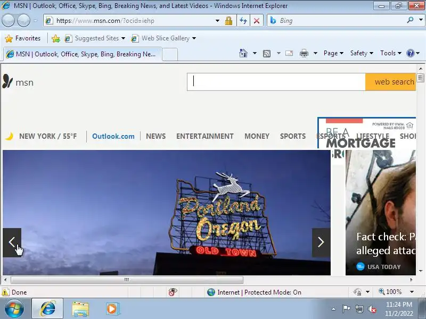This screenshot has width=426, height=319.
Task: Open the Favorites center
Action: click(23, 38)
